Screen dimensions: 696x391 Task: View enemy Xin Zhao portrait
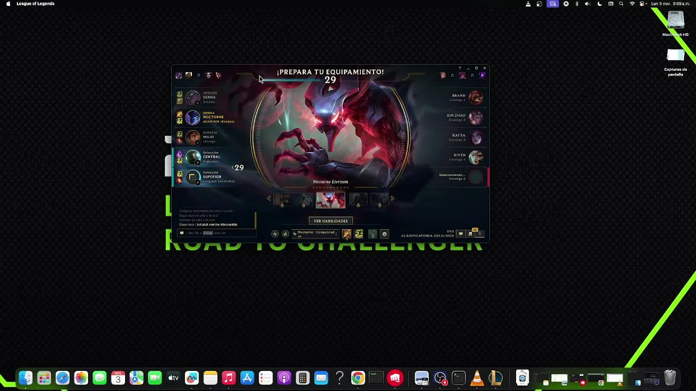pos(476,117)
